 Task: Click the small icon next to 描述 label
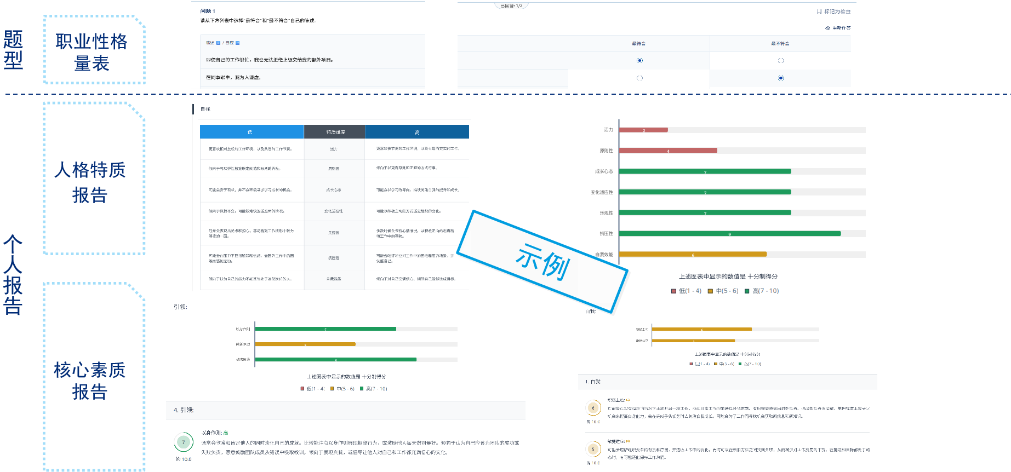[218, 43]
